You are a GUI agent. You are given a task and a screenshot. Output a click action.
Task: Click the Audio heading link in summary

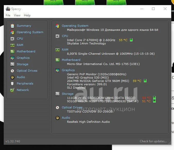tap(66, 118)
